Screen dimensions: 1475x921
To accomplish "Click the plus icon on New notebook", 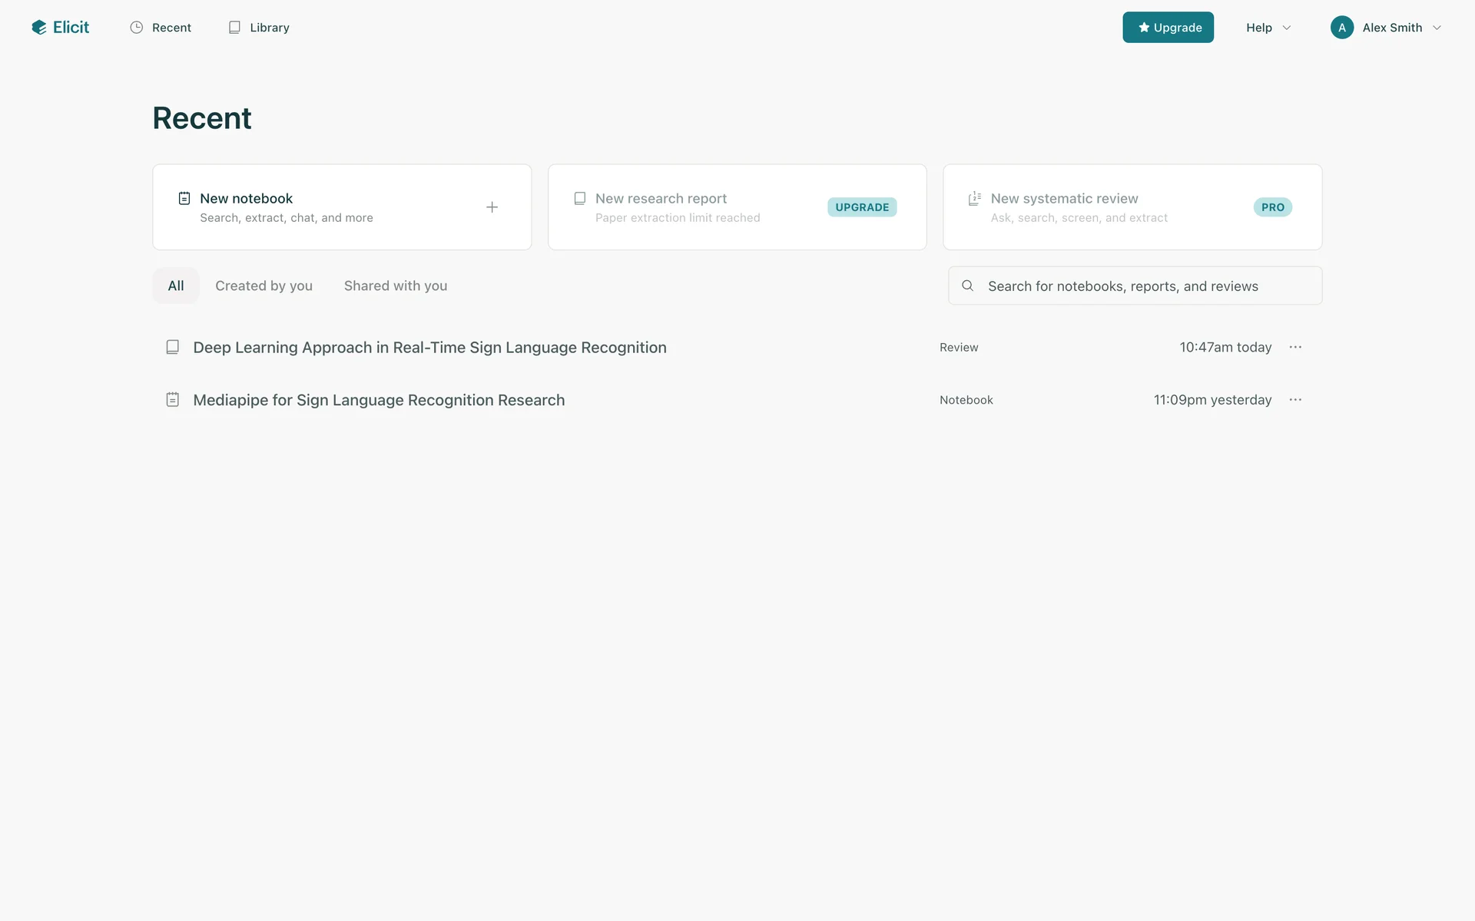I will (x=492, y=207).
